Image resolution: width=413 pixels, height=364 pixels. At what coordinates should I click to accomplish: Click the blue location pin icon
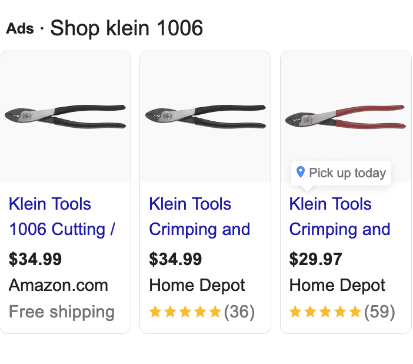point(301,173)
